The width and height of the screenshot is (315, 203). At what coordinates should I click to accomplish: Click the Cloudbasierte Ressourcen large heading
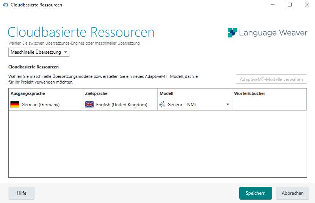81,32
